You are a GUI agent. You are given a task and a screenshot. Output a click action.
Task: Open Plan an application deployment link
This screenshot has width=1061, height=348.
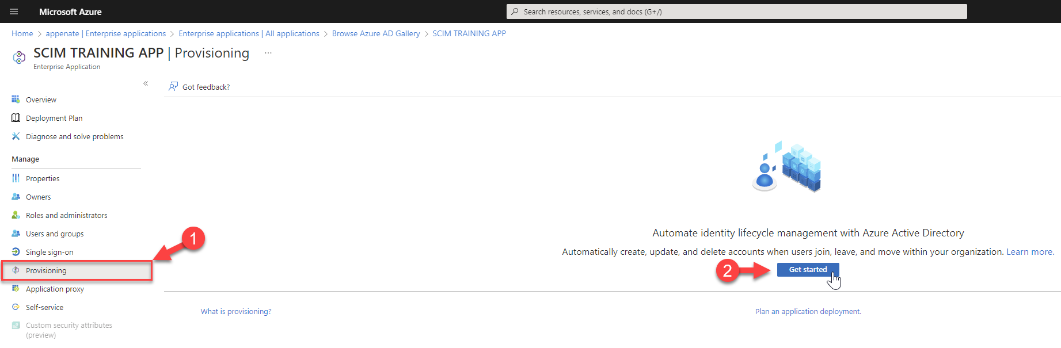coord(808,311)
